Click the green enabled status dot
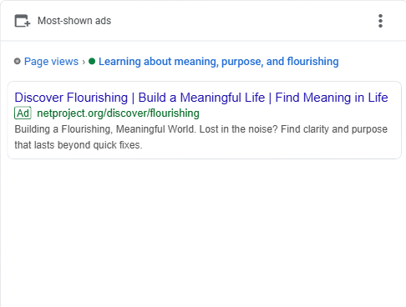The height and width of the screenshot is (307, 406). (x=92, y=61)
